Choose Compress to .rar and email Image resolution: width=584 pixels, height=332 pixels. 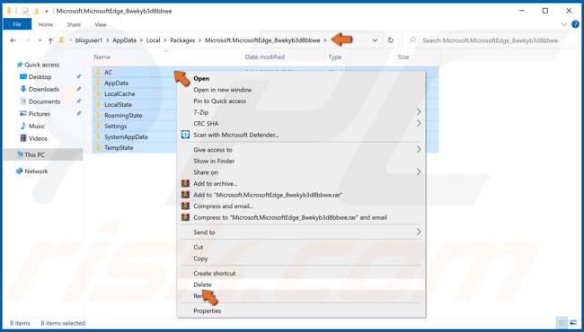301,217
